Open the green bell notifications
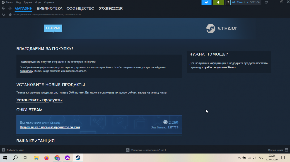This screenshot has height=162, width=290. 218,2
